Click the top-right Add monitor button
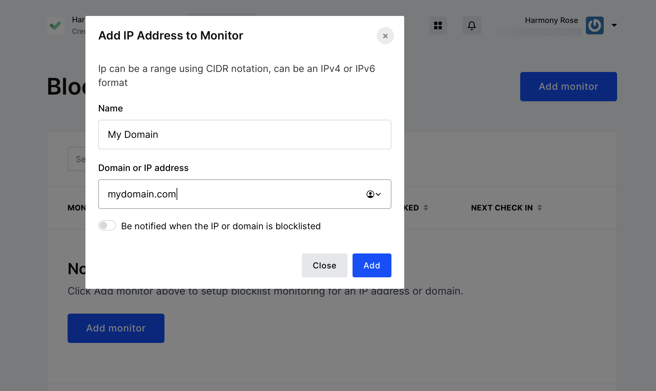 tap(568, 87)
